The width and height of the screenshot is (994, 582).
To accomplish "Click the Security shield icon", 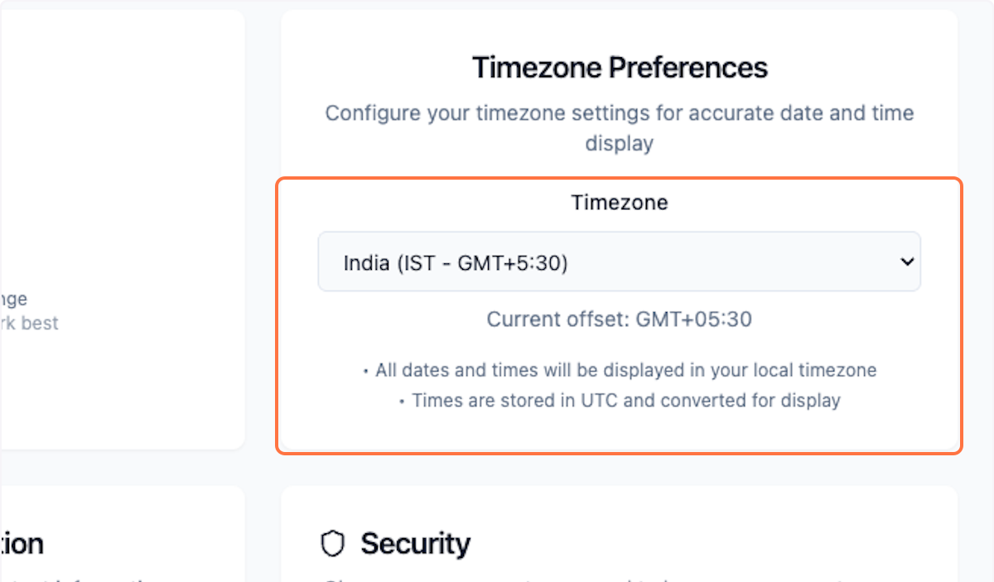I will [x=332, y=544].
